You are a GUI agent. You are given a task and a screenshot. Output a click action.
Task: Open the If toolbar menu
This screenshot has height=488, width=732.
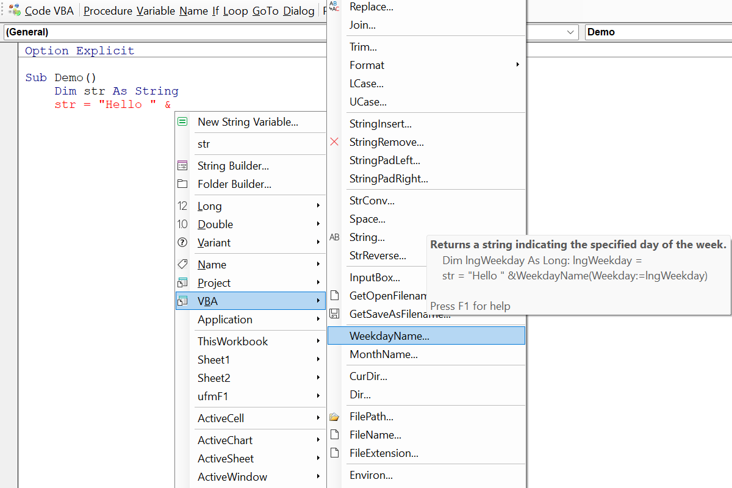click(x=216, y=11)
